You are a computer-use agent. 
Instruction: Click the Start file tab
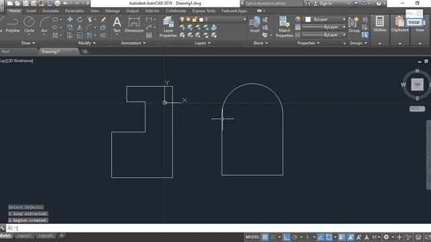click(x=5, y=51)
